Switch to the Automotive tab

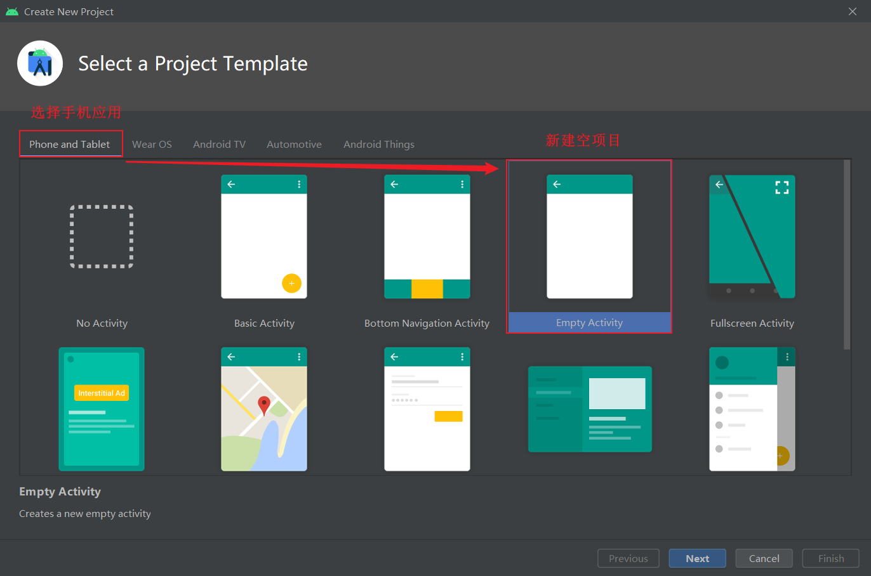click(294, 144)
